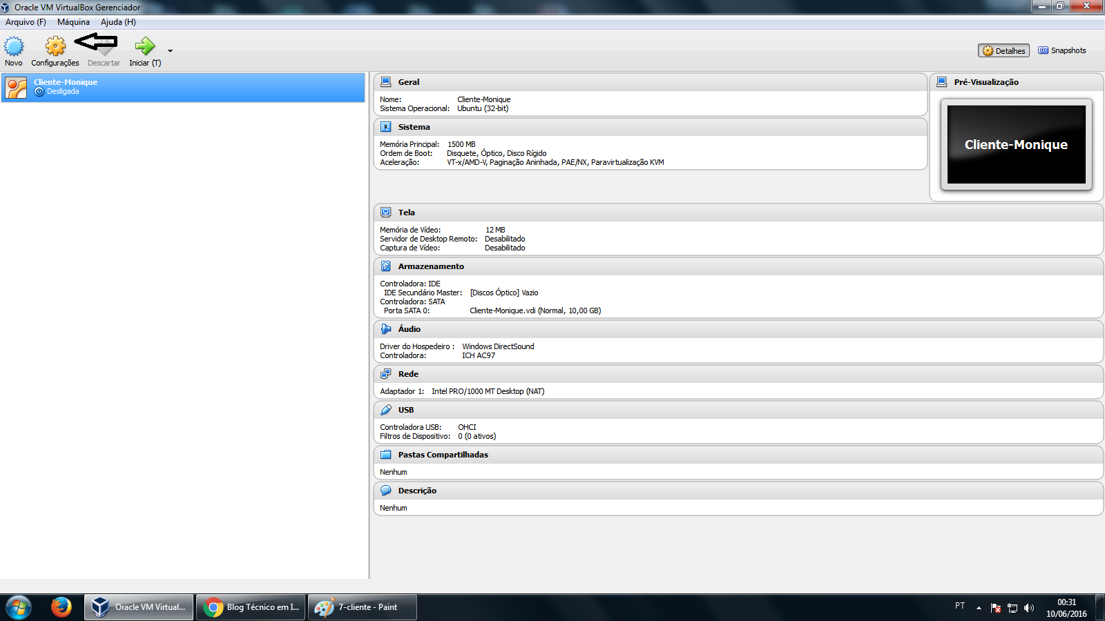Viewport: 1105px width, 621px height.
Task: Open the Tela settings heading link
Action: 406,213
